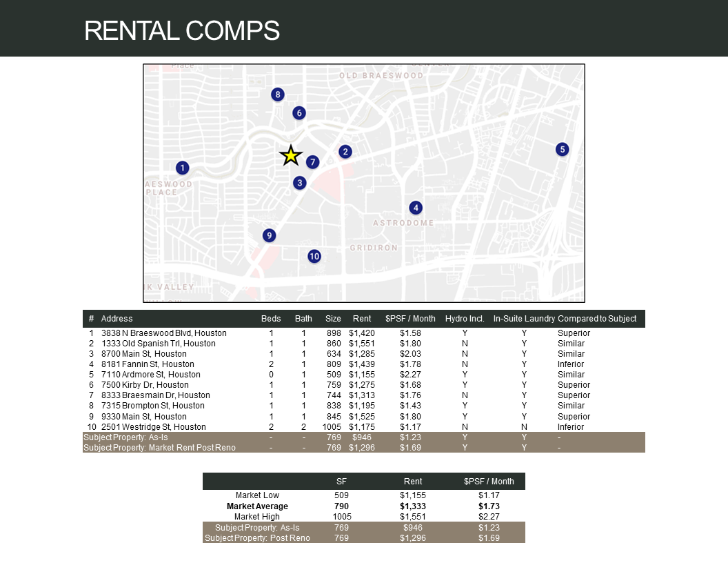Viewport: 728px width, 563px height.
Task: Select Market Average $1.73 per square foot
Action: pyautogui.click(x=489, y=506)
